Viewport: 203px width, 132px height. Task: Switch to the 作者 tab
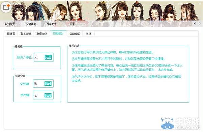pyautogui.click(x=89, y=34)
